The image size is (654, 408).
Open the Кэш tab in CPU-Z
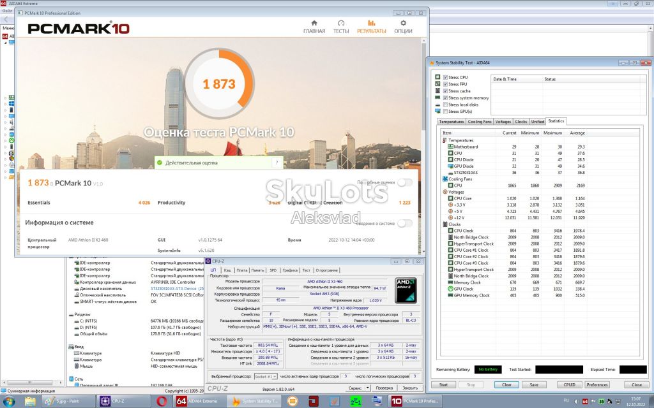pos(227,270)
